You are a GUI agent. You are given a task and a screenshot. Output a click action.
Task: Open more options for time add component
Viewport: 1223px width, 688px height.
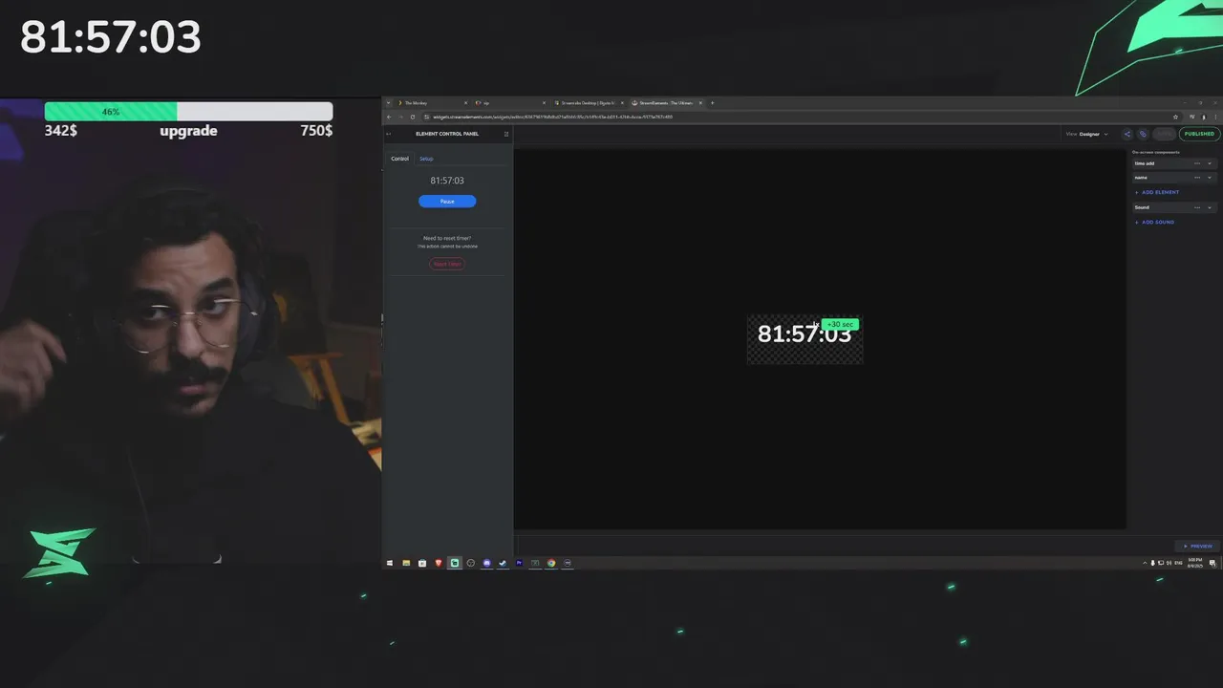pyautogui.click(x=1196, y=163)
